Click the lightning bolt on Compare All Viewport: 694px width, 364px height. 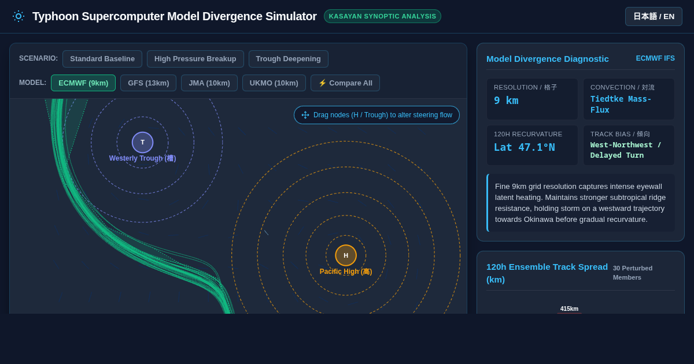point(323,83)
